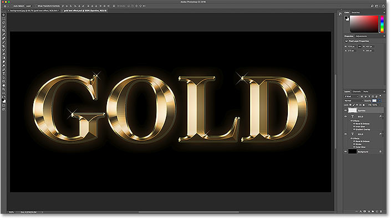
Task: Click the trash icon in Layers panel
Action: point(381,212)
